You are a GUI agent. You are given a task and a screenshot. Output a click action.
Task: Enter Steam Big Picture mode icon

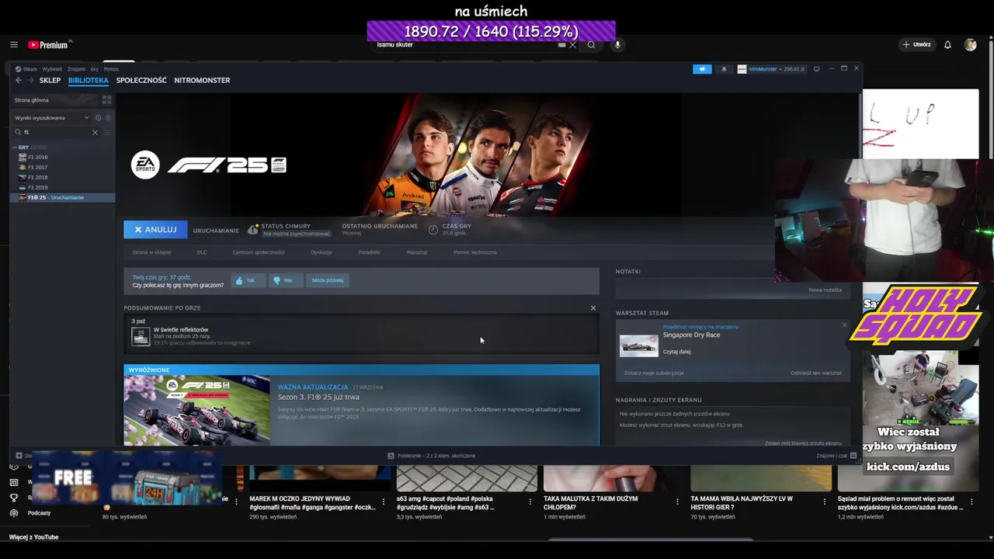(x=816, y=69)
